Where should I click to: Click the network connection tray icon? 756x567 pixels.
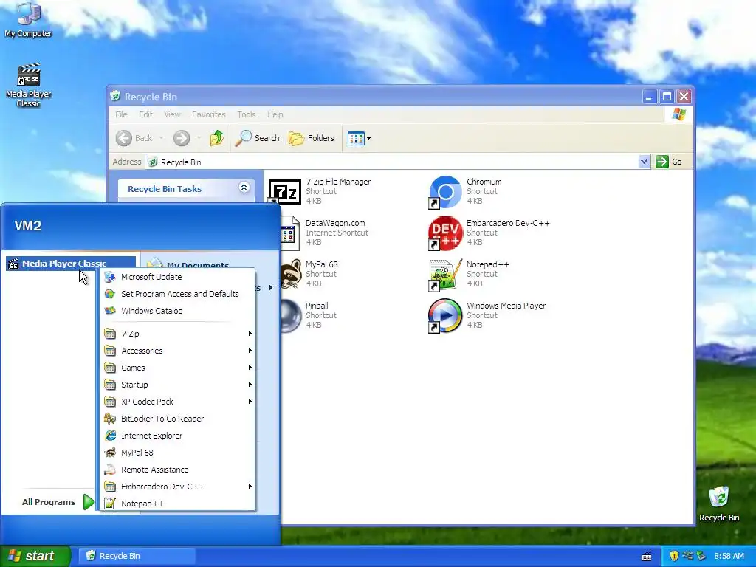pos(687,556)
